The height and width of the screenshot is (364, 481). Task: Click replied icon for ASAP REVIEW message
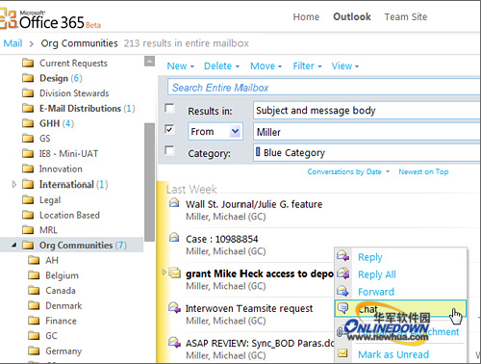click(x=175, y=342)
